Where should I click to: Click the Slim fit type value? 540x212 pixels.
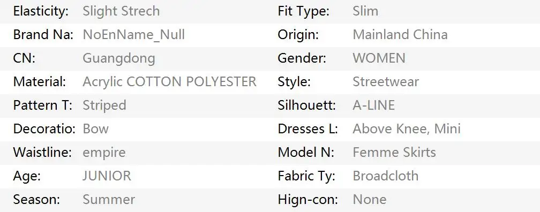tap(365, 11)
